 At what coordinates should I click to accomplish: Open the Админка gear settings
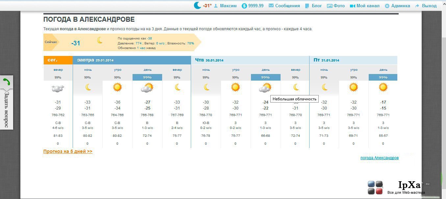point(397,6)
